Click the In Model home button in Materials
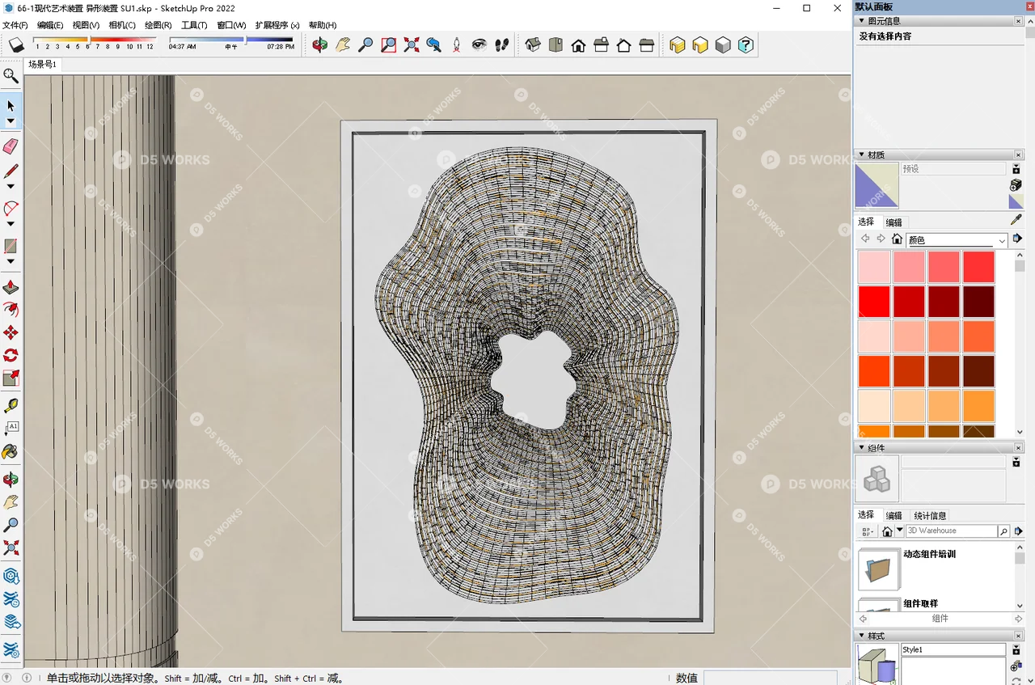The width and height of the screenshot is (1035, 685). pyautogui.click(x=897, y=239)
